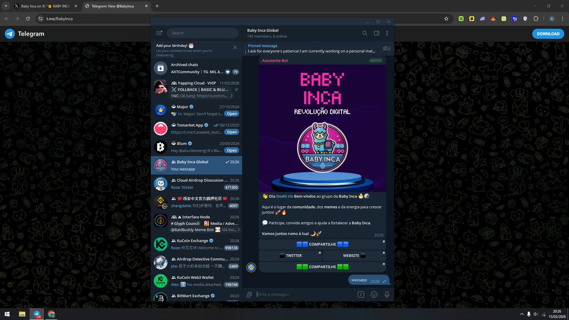Image resolution: width=569 pixels, height=320 pixels.
Task: Open a new browser tab
Action: (x=157, y=6)
